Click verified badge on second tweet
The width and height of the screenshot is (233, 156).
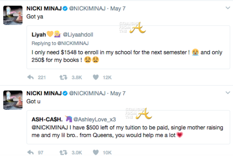(65, 93)
